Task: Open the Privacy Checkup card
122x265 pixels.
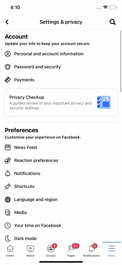Action: (x=61, y=102)
